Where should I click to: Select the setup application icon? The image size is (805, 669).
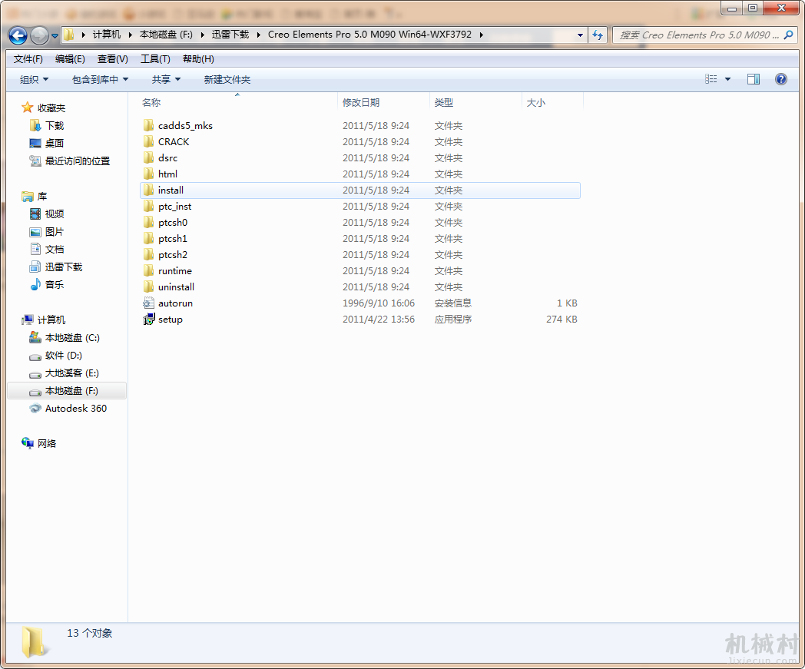148,320
